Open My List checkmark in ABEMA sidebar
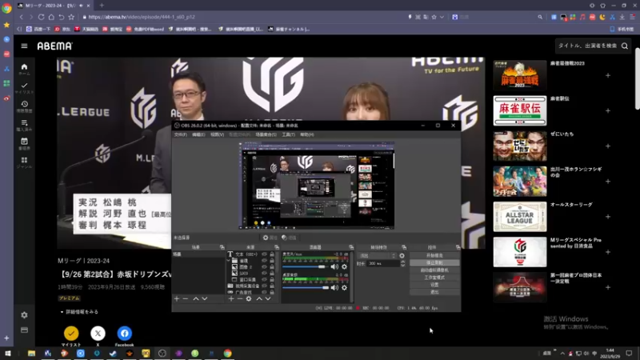Viewport: 640px width, 360px height. (24, 88)
